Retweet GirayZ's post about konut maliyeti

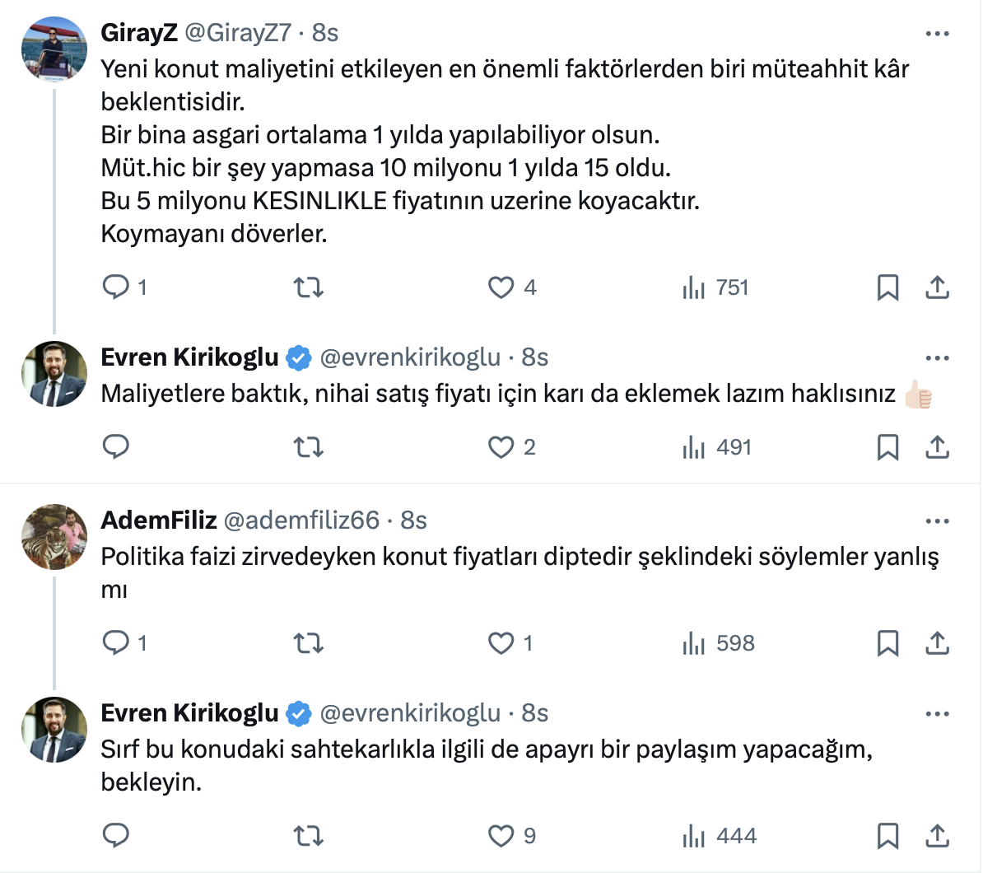pyautogui.click(x=309, y=287)
